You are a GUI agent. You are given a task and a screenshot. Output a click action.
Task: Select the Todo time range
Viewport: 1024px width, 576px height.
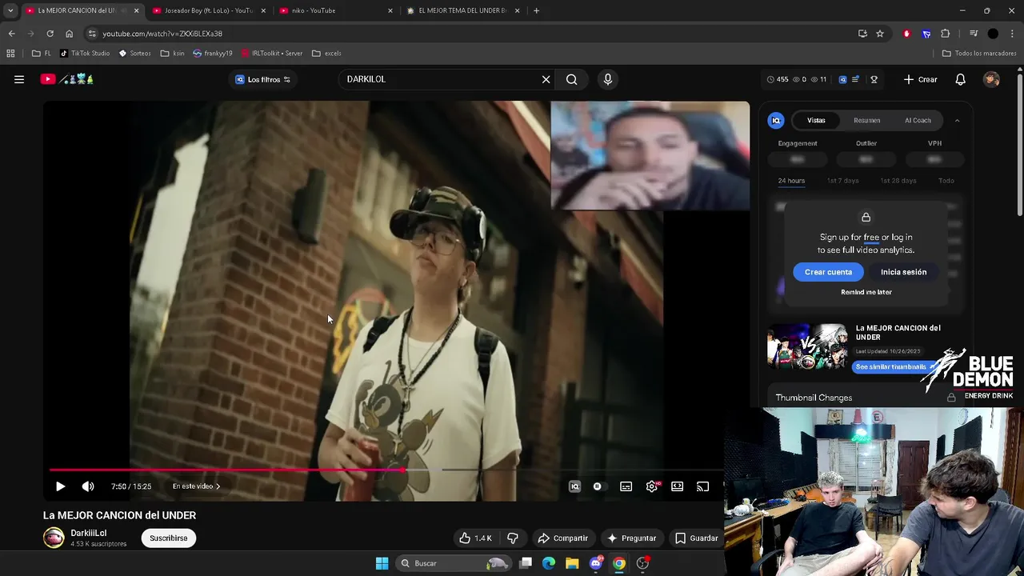click(x=946, y=181)
